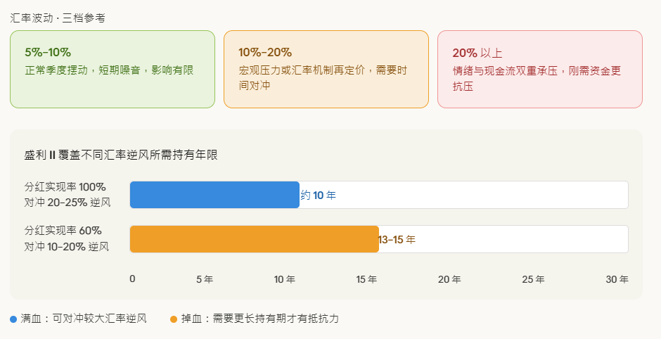Click the 约 10 年 bar label
The width and height of the screenshot is (661, 339).
(x=318, y=196)
